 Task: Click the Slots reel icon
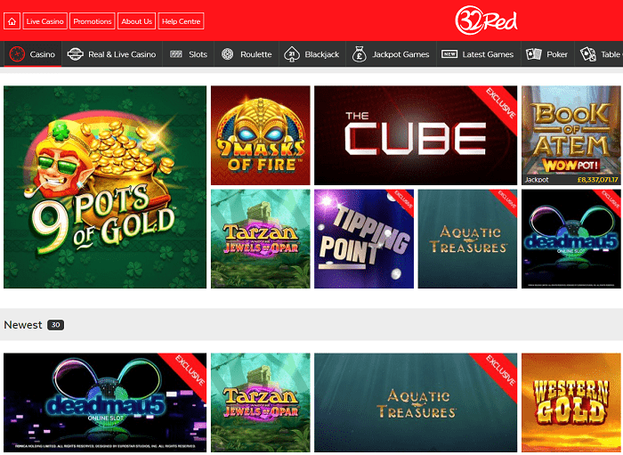(x=176, y=54)
